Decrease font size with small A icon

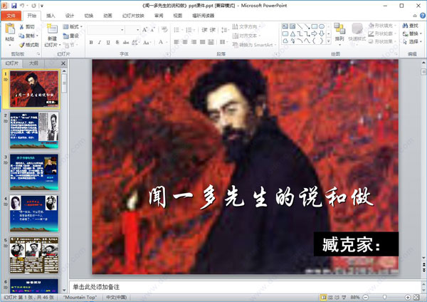tap(152, 30)
